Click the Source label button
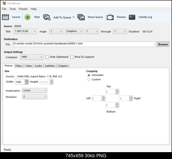 click(x=16, y=17)
